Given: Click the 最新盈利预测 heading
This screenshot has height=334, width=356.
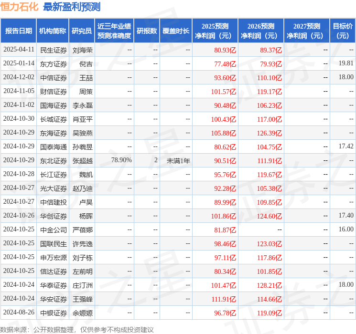Looking at the screenshot, I should 72,7.
